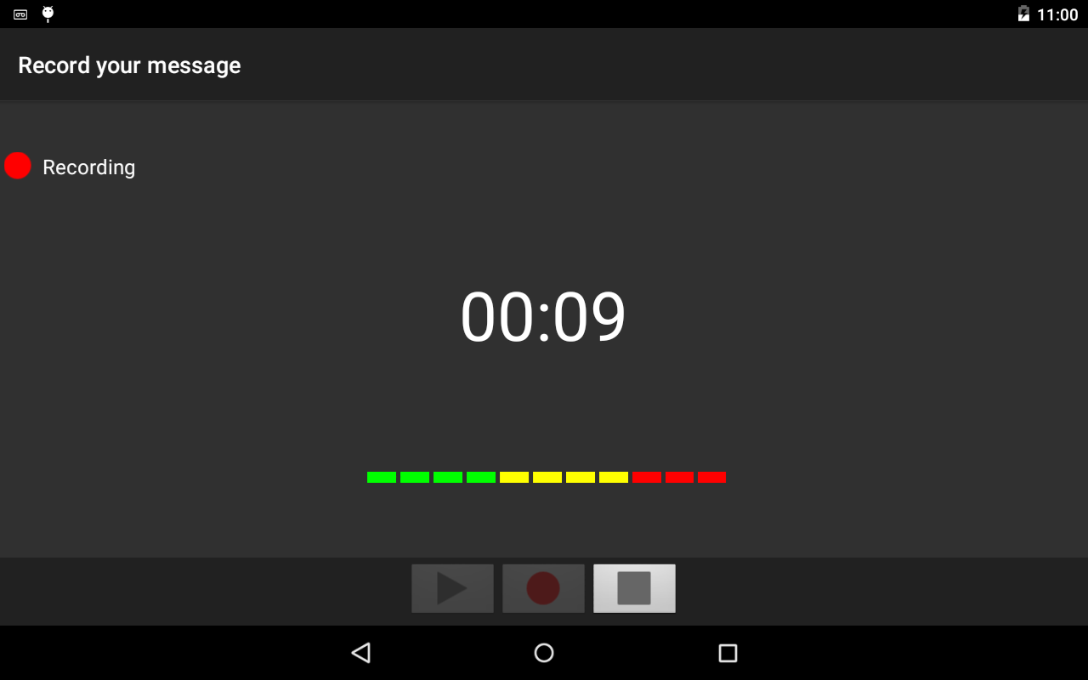Click the red record circle button
The image size is (1088, 680).
[543, 588]
